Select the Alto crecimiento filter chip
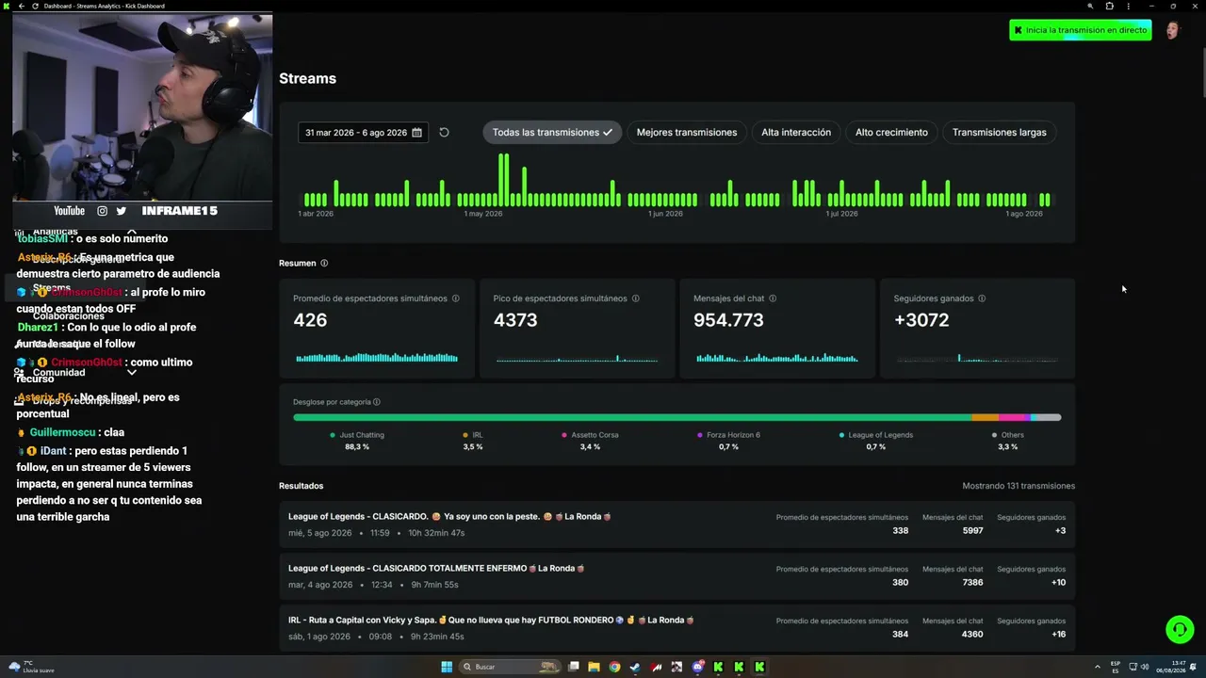Image resolution: width=1206 pixels, height=678 pixels. [891, 133]
